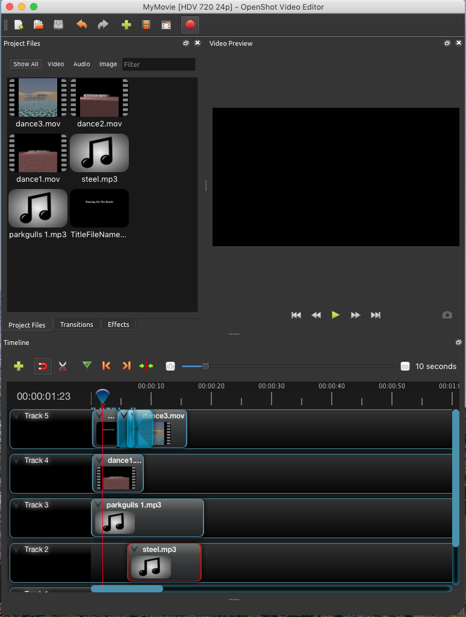Click the project files Filter input field

[x=158, y=64]
